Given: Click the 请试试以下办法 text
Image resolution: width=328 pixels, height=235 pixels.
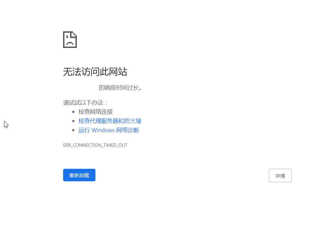Looking at the screenshot, I should tap(85, 103).
